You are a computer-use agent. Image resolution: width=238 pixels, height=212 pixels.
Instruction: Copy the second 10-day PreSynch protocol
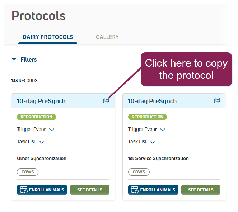point(217,100)
